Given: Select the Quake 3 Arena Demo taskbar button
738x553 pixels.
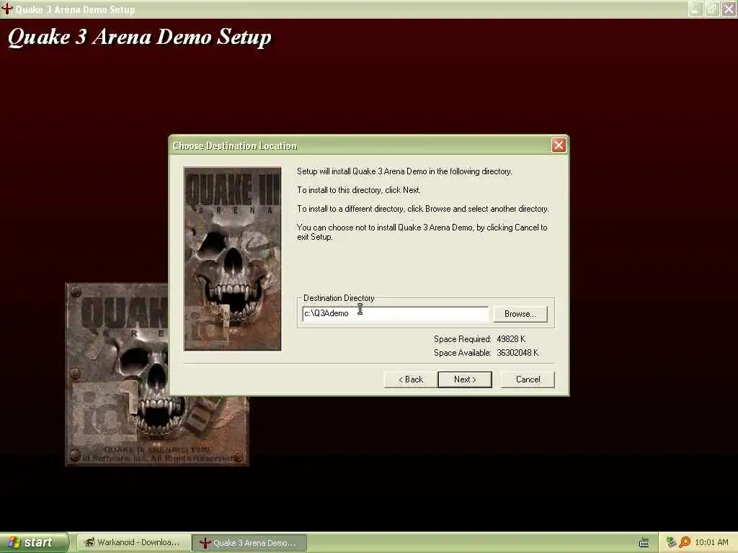Looking at the screenshot, I should coord(249,543).
